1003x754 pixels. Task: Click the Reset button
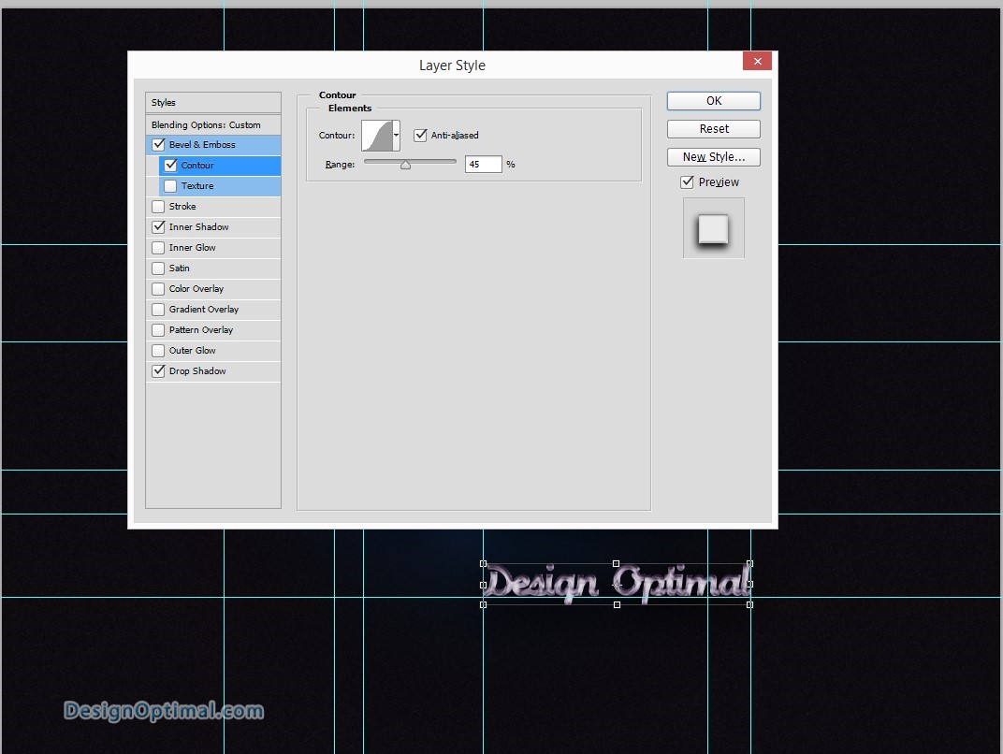coord(714,128)
